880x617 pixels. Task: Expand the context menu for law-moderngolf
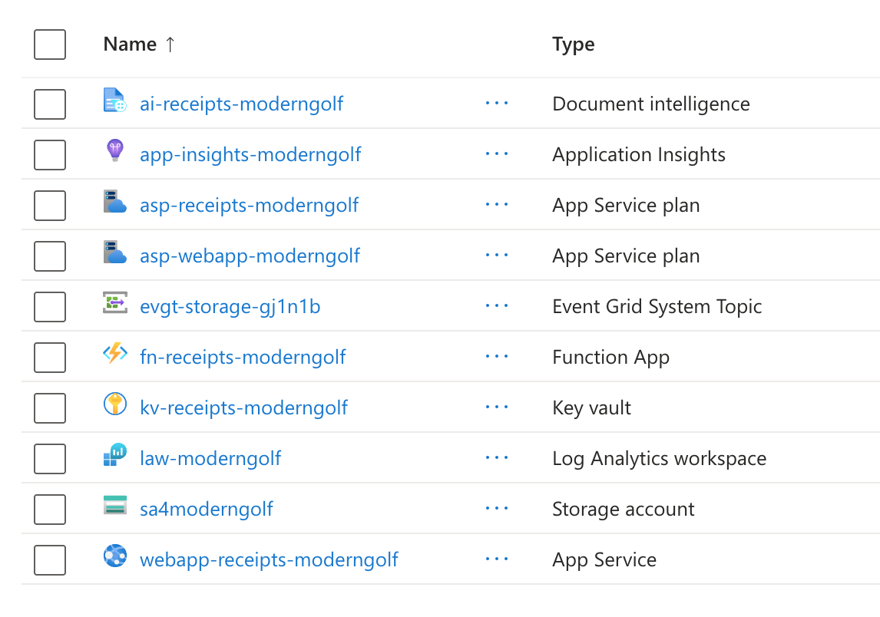coord(497,458)
